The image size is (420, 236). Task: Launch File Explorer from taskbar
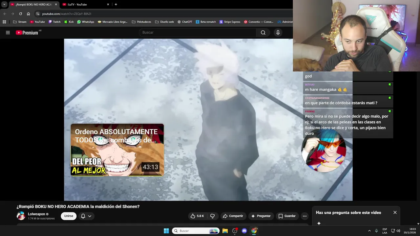click(225, 231)
